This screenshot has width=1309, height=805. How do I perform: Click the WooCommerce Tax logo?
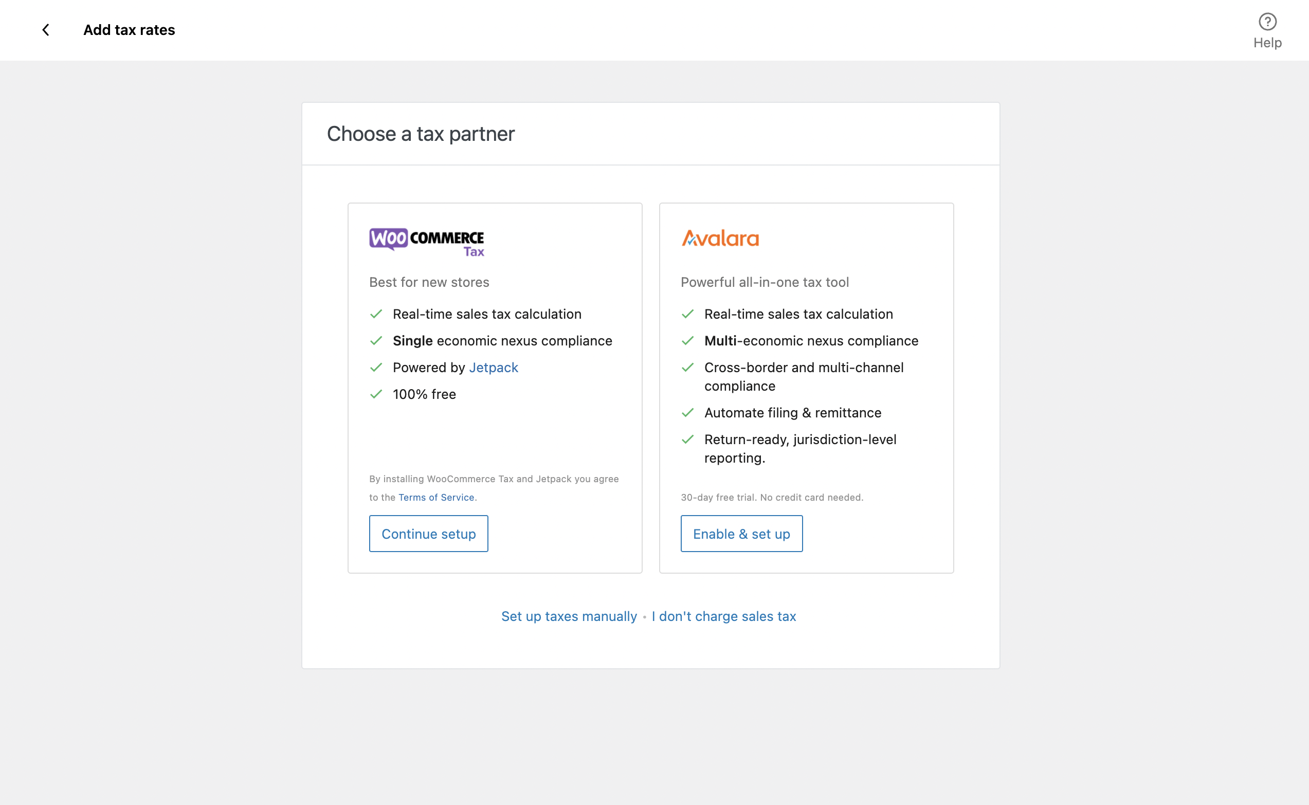(426, 242)
